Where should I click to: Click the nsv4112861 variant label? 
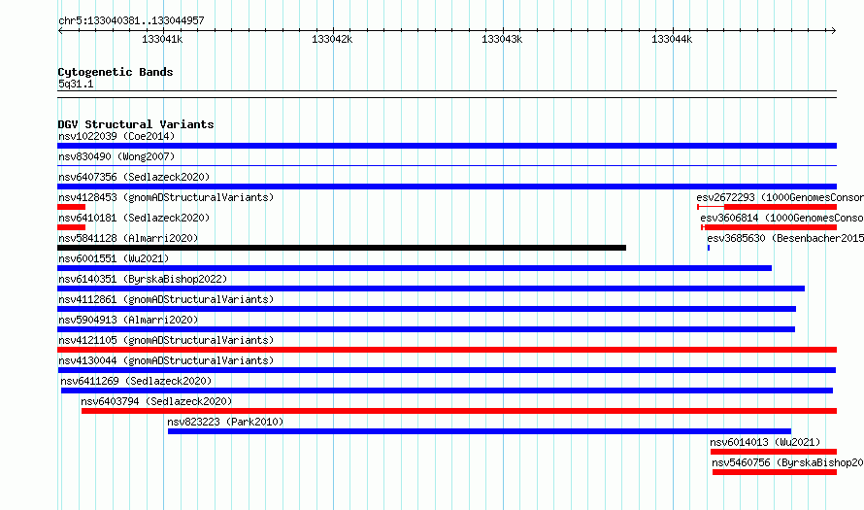coord(166,299)
